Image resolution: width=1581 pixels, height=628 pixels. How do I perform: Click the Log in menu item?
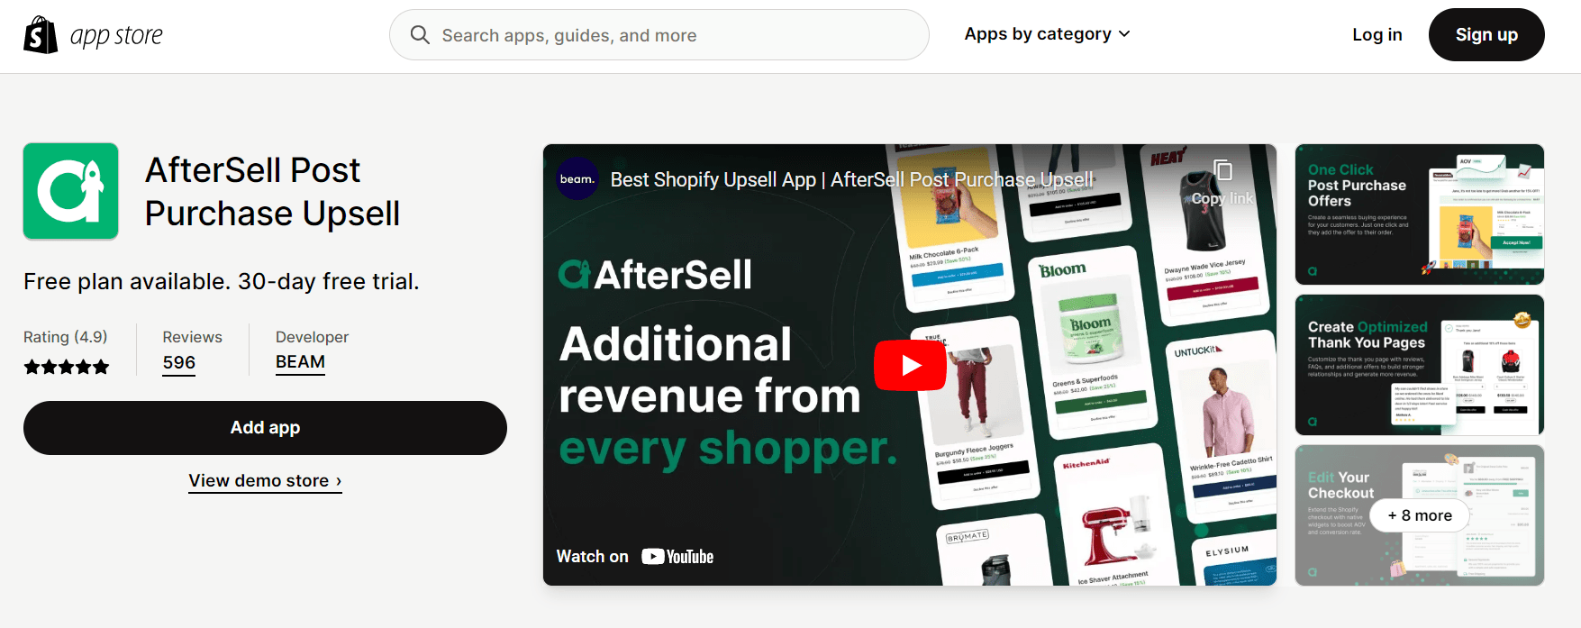pos(1377,35)
